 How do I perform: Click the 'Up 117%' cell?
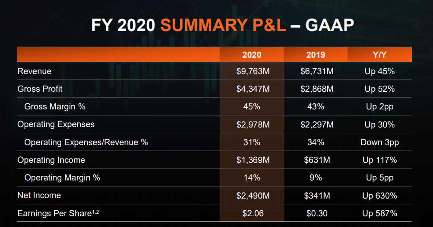point(379,160)
